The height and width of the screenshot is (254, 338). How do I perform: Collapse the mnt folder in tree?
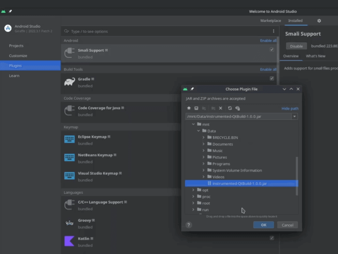click(x=193, y=124)
